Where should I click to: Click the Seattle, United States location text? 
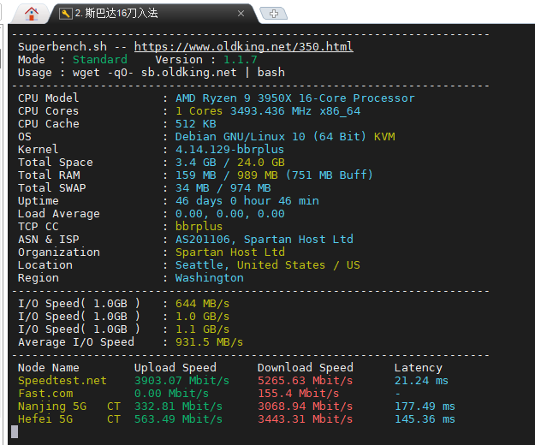(267, 265)
